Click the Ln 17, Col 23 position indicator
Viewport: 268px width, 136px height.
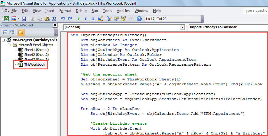[x=173, y=19]
